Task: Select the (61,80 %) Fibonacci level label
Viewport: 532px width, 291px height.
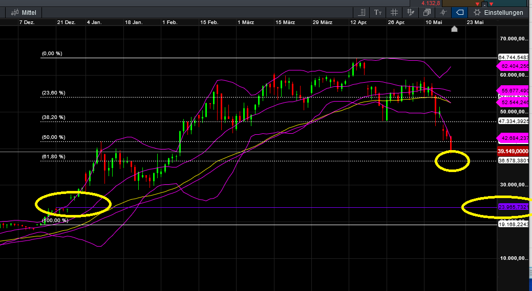Action: 54,157
